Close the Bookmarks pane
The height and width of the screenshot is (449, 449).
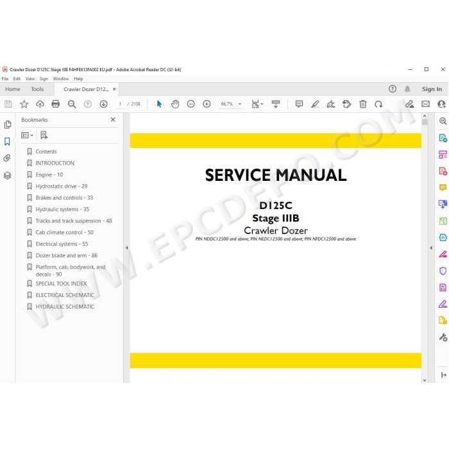[x=113, y=120]
